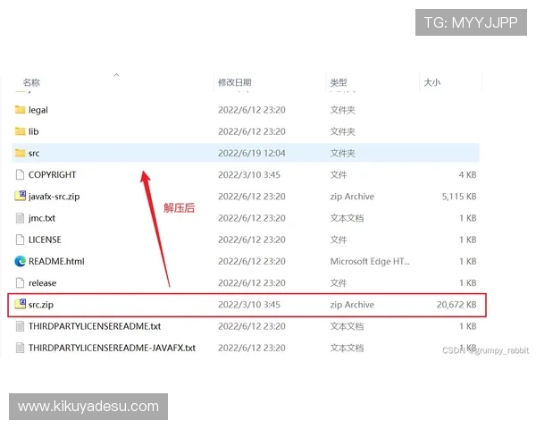This screenshot has width=536, height=429.
Task: Select the README.html file name
Action: 56,261
